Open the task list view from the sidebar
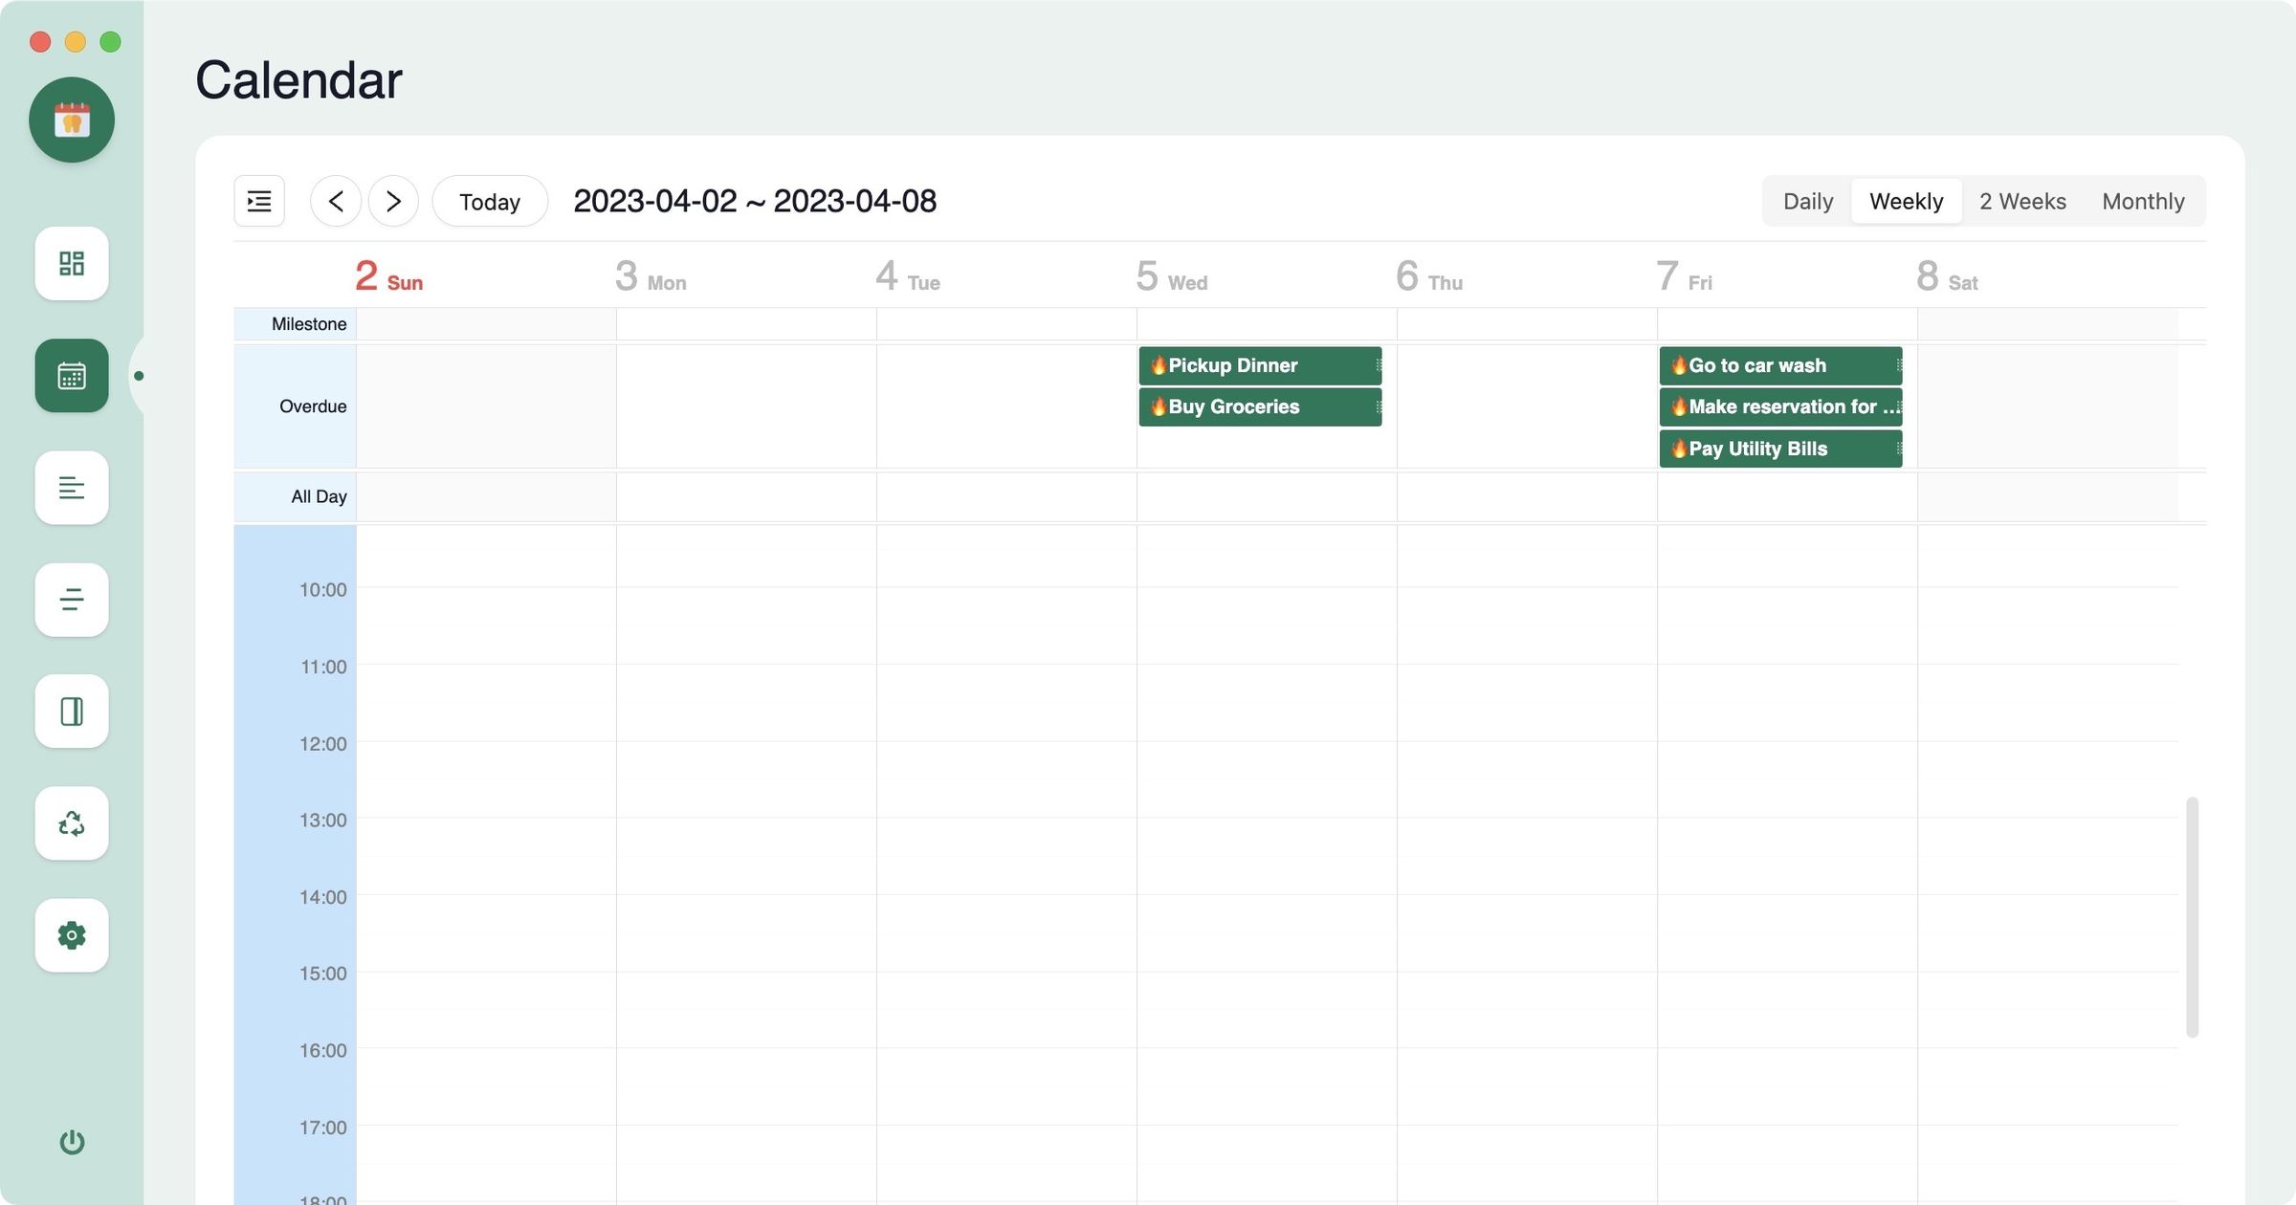 [x=72, y=488]
